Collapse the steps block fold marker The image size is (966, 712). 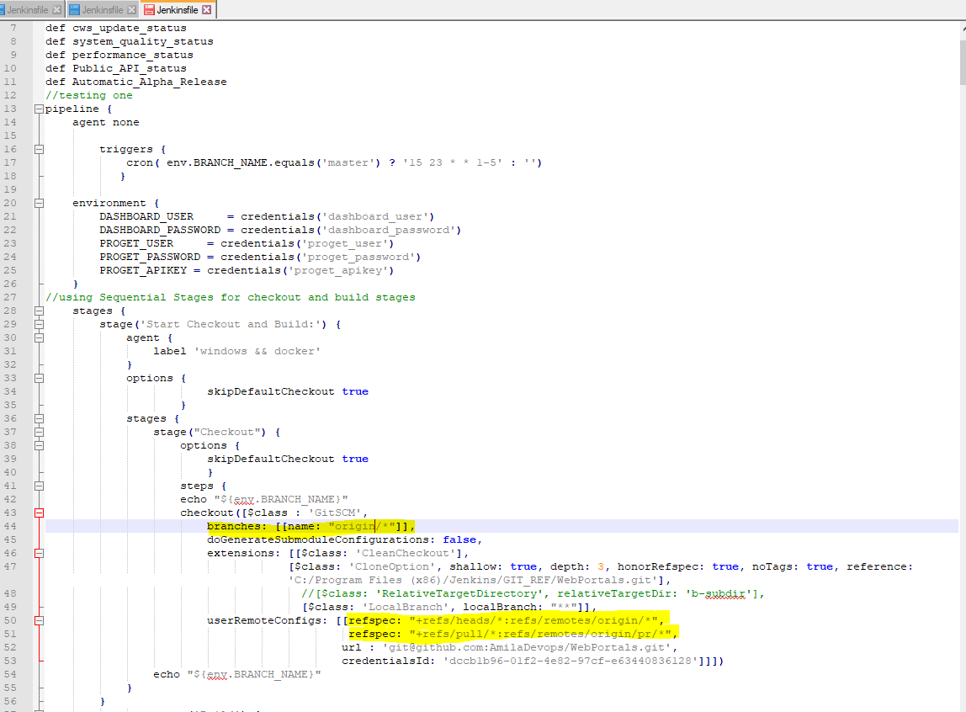click(39, 486)
